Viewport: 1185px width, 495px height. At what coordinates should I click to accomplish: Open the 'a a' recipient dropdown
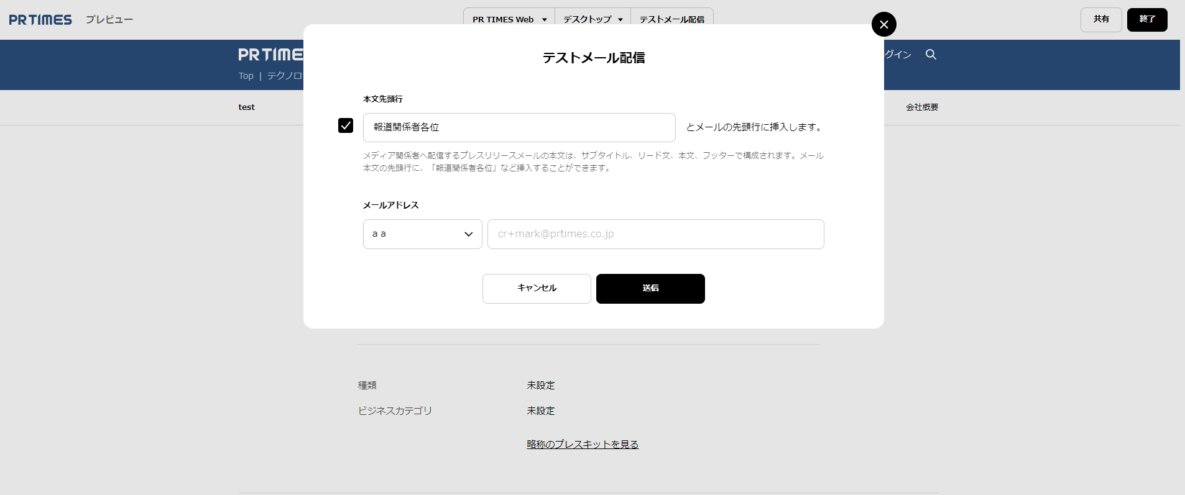(x=422, y=234)
